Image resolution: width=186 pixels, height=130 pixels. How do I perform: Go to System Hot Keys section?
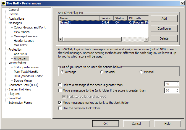[x=20, y=89]
